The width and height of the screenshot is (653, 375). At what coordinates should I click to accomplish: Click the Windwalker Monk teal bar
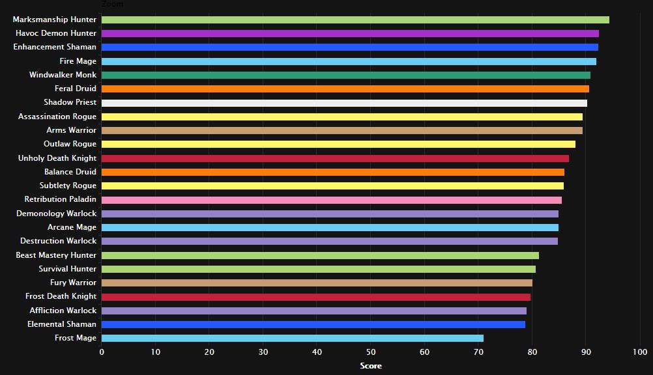point(346,76)
